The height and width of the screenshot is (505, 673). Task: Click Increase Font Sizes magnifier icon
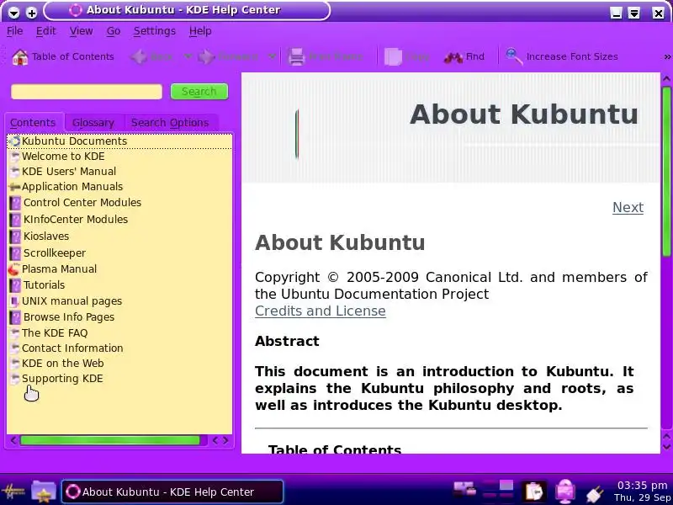pos(513,56)
